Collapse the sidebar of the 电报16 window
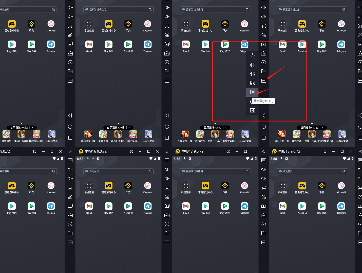 [x=167, y=151]
